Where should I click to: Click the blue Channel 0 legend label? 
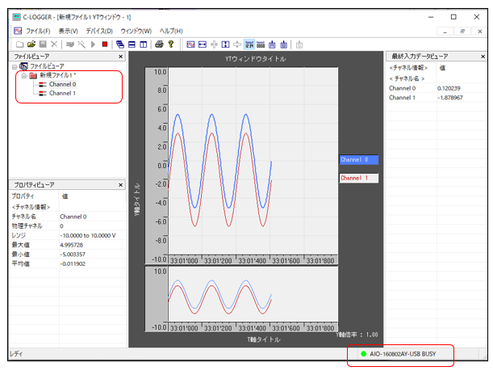point(358,160)
